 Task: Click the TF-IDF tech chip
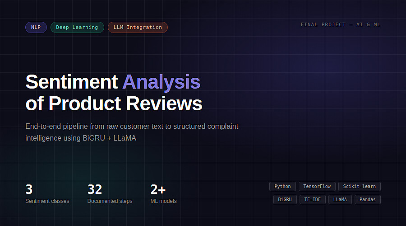pyautogui.click(x=313, y=199)
